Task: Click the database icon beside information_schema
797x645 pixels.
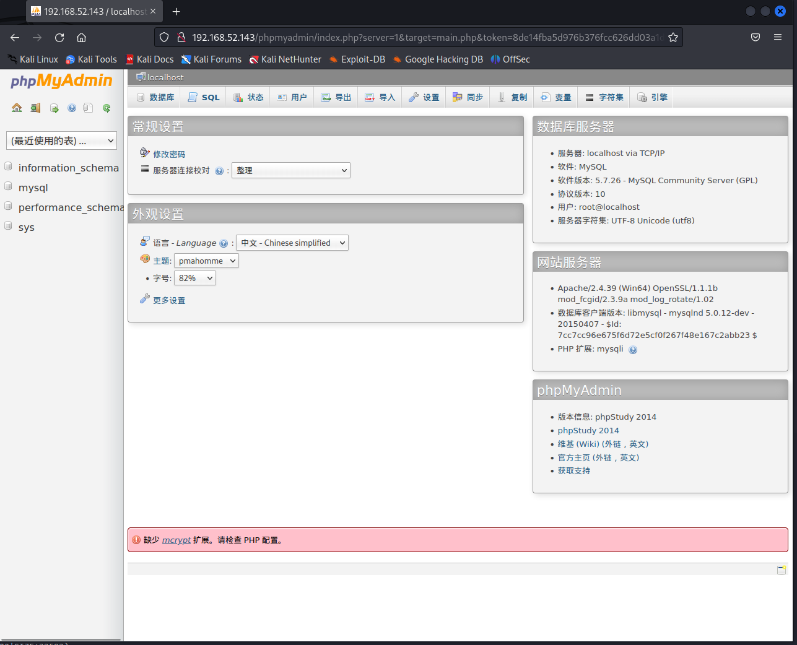Action: click(x=8, y=167)
